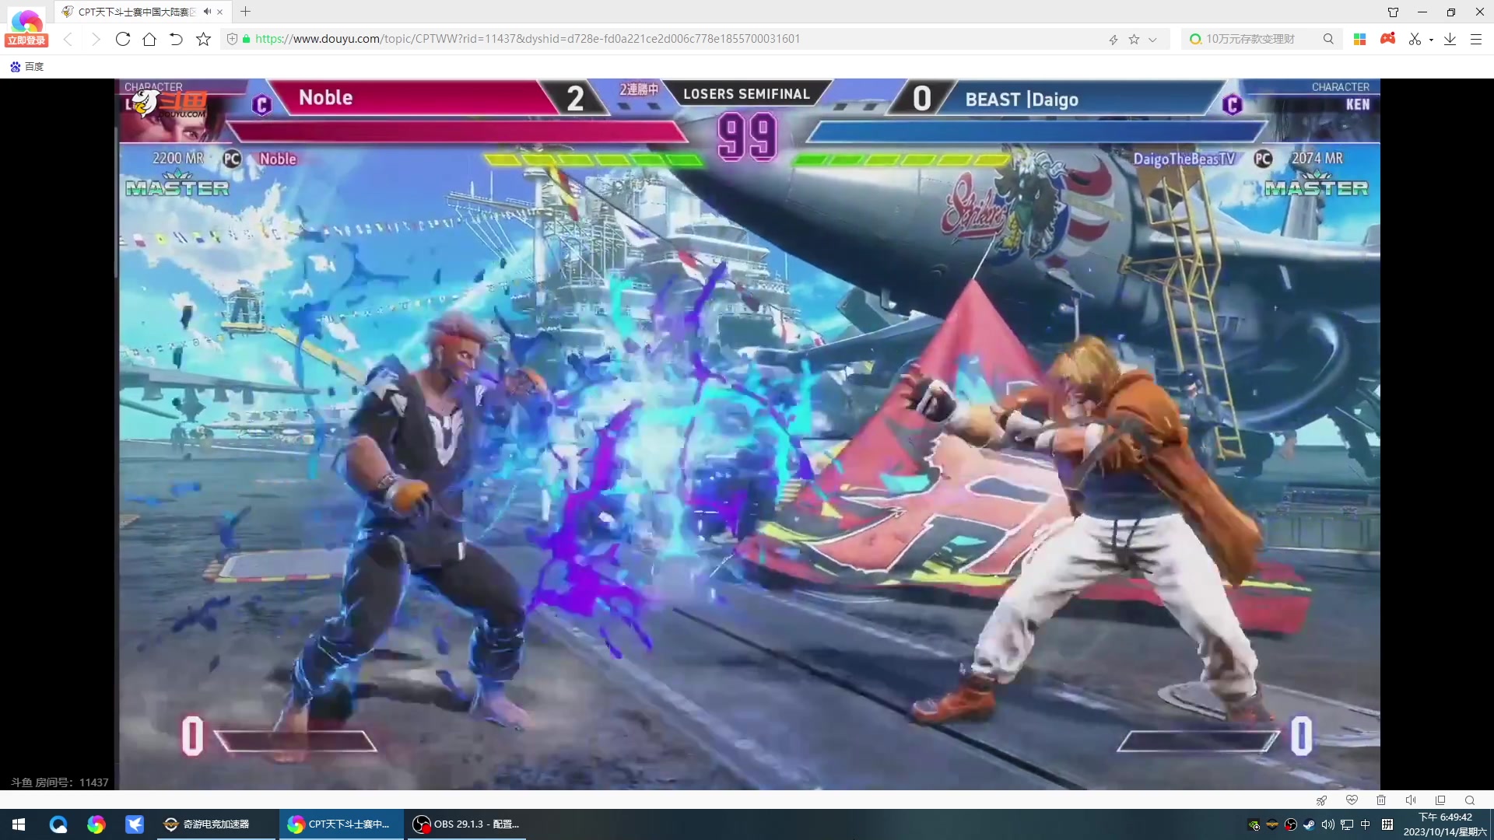The image size is (1494, 840).
Task: Open the blue Q browser taskbar icon
Action: [58, 824]
